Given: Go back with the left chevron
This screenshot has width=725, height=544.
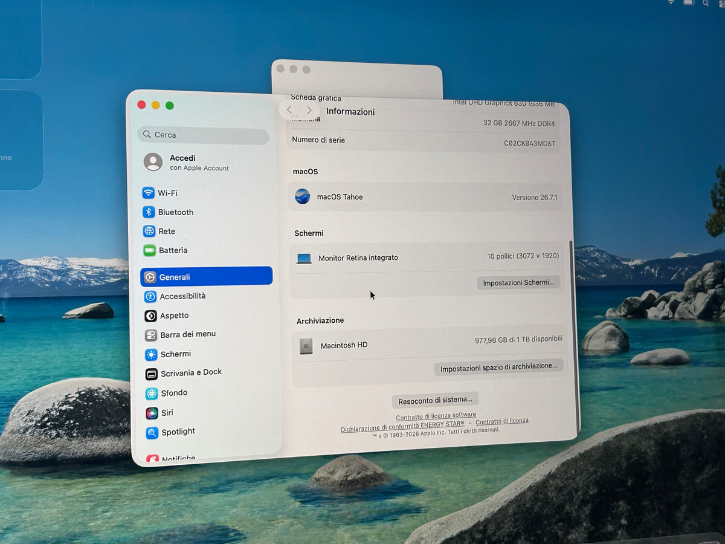Looking at the screenshot, I should tap(289, 109).
